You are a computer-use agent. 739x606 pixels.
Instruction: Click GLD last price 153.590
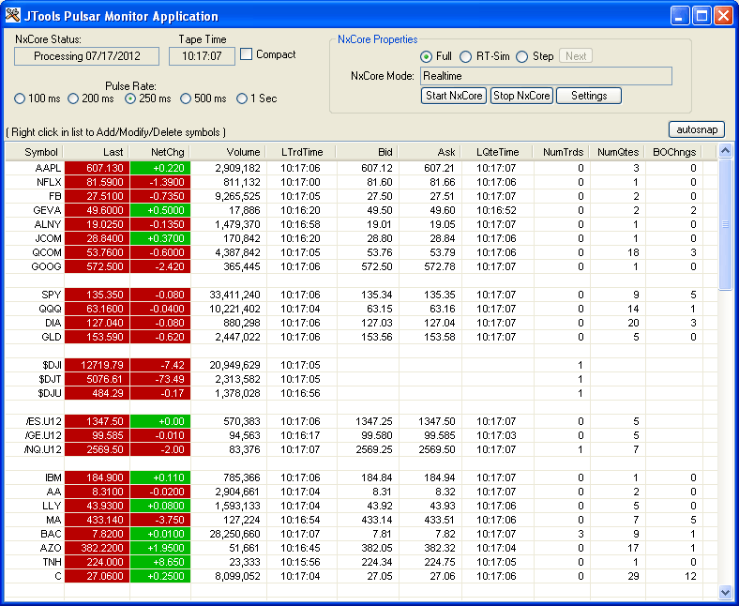pyautogui.click(x=98, y=337)
